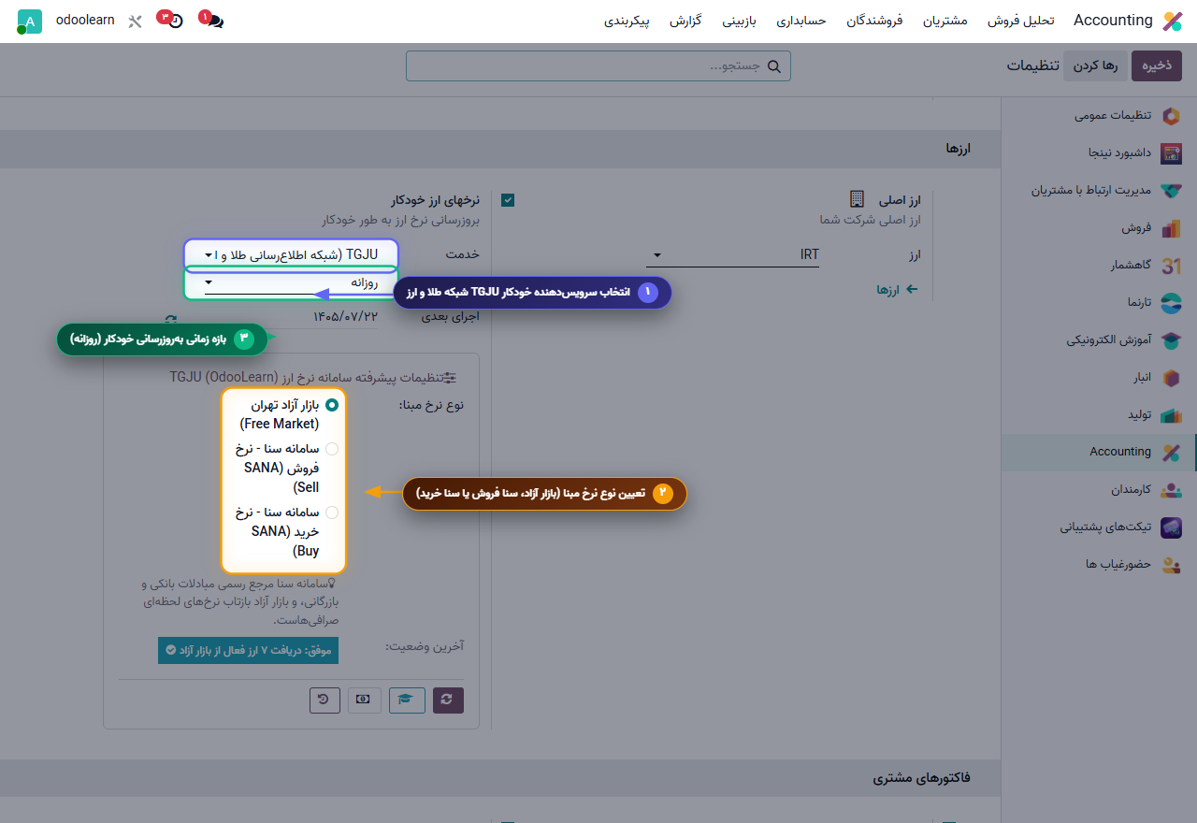The height and width of the screenshot is (823, 1197).
Task: Open the روزانه interval dropdown
Action: click(x=292, y=282)
